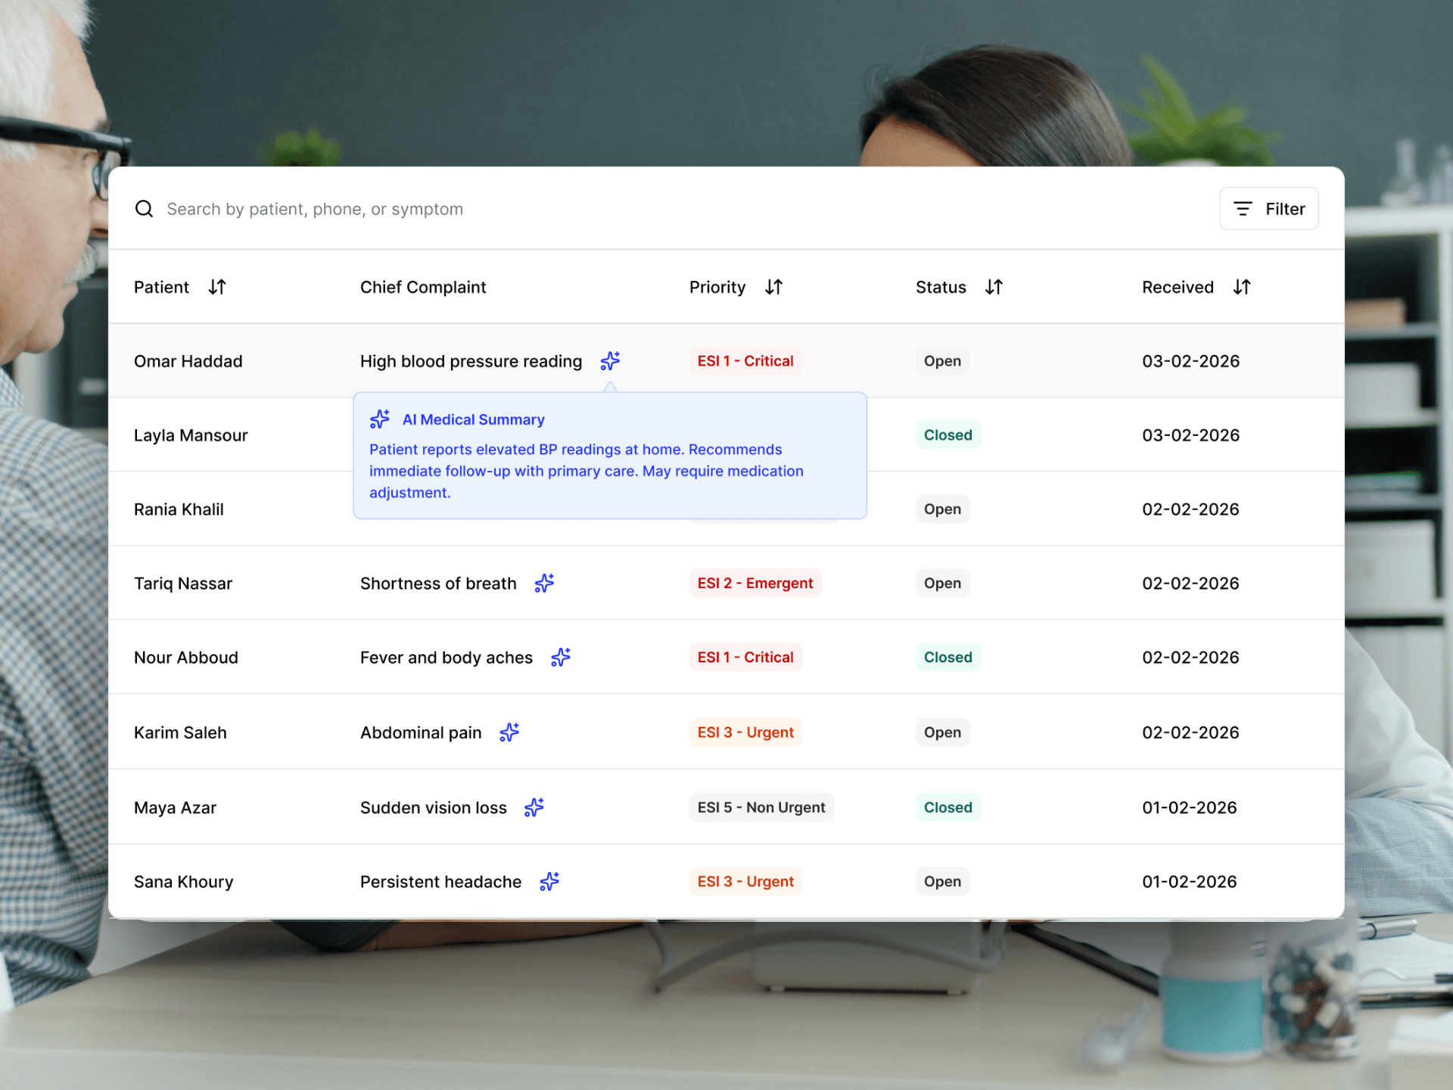Click the AI summary icon next to High blood pressure reading
The height and width of the screenshot is (1090, 1453).
click(x=610, y=361)
